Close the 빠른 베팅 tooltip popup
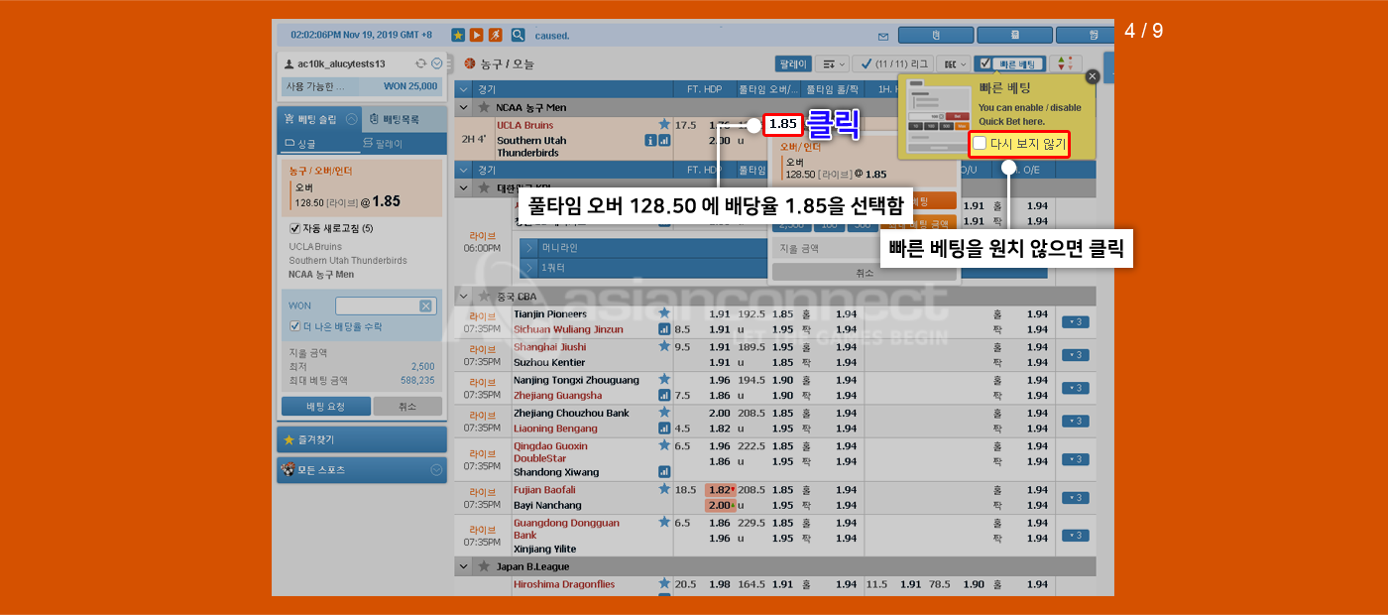1388x615 pixels. click(1093, 76)
